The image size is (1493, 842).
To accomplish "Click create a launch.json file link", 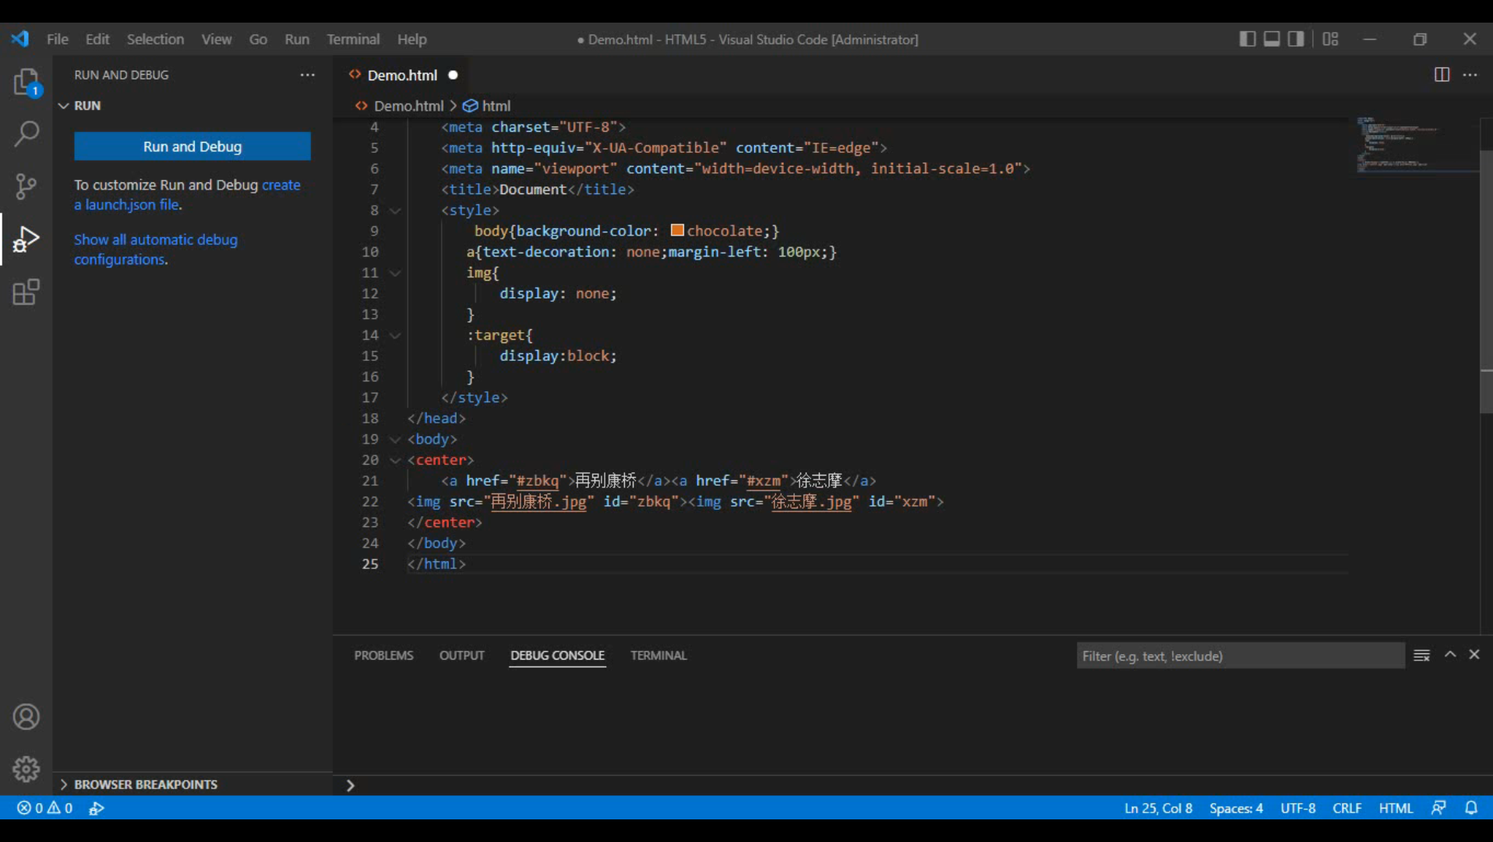I will [x=187, y=195].
